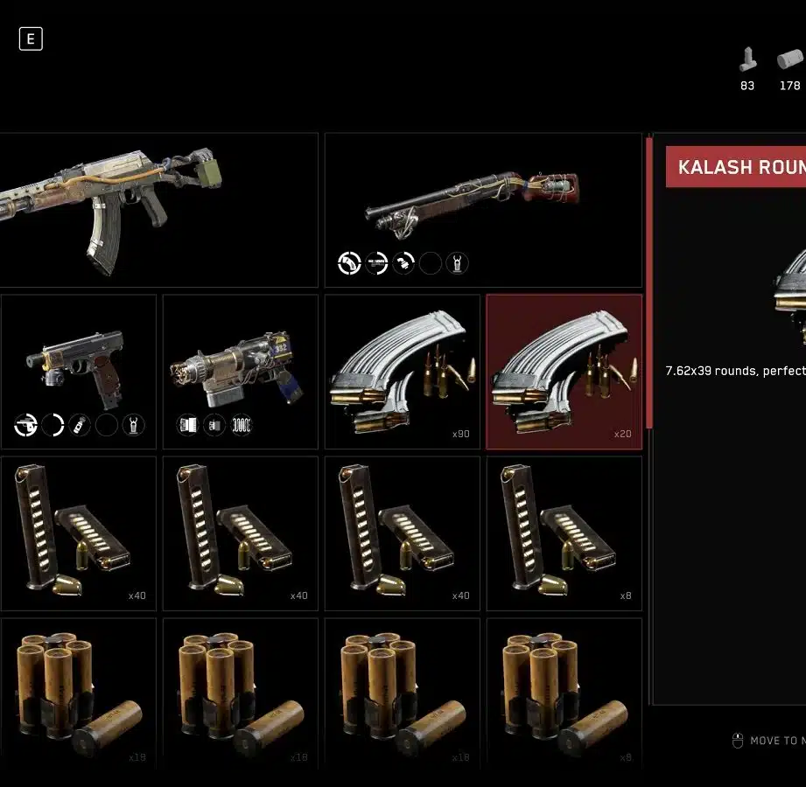Click the pistol frame attachment icon

coord(25,425)
